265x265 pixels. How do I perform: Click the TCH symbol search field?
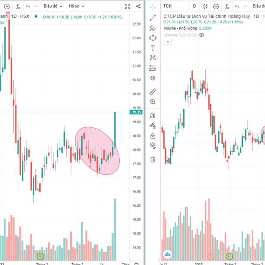click(x=175, y=6)
